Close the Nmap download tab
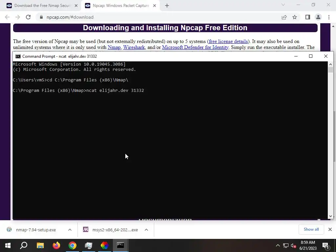Viewport: 336px width, 252px height. [x=76, y=6]
